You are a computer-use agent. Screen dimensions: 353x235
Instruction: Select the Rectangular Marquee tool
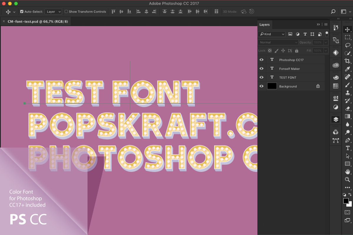[347, 37]
